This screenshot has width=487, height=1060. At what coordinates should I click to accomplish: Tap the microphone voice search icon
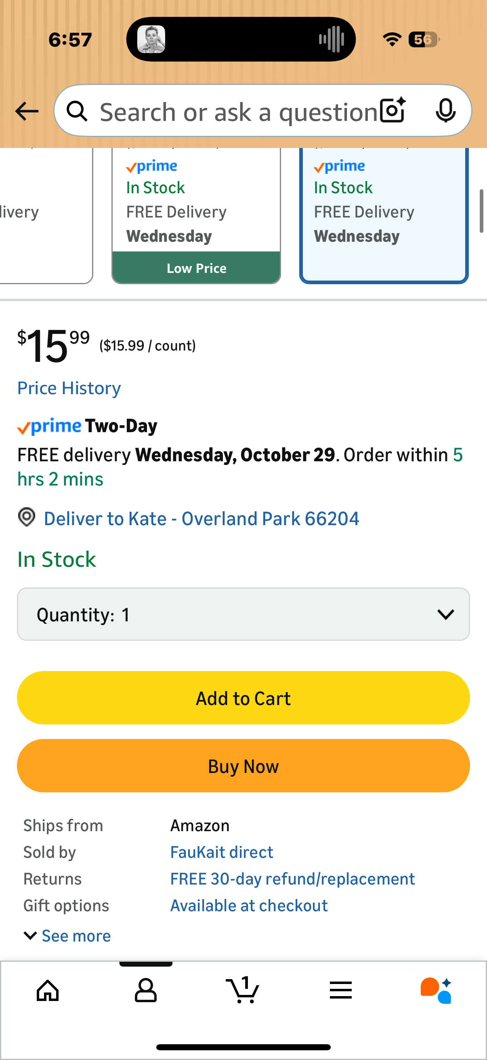click(445, 111)
